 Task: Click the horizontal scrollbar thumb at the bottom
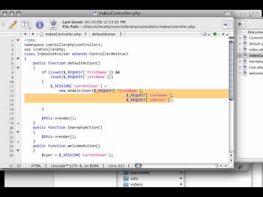138,166
